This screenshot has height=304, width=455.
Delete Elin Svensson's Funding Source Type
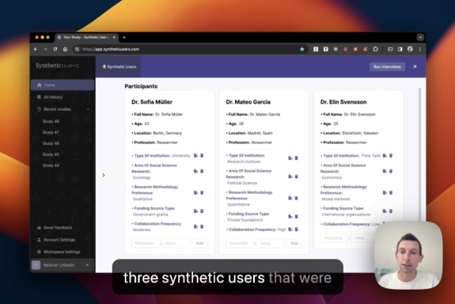pyautogui.click(x=391, y=211)
